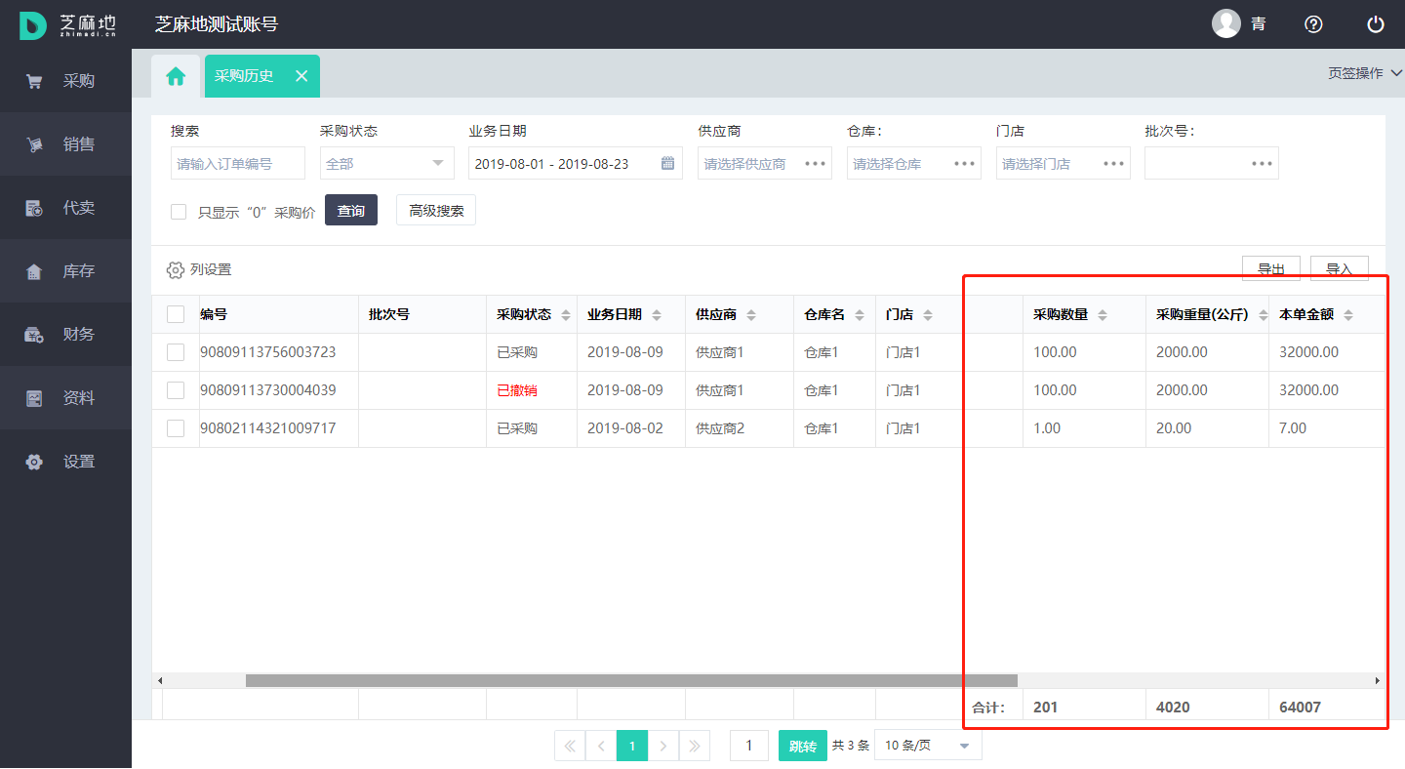Select 销售 in the sidebar menu
Viewport: 1405px width, 769px height.
point(65,144)
